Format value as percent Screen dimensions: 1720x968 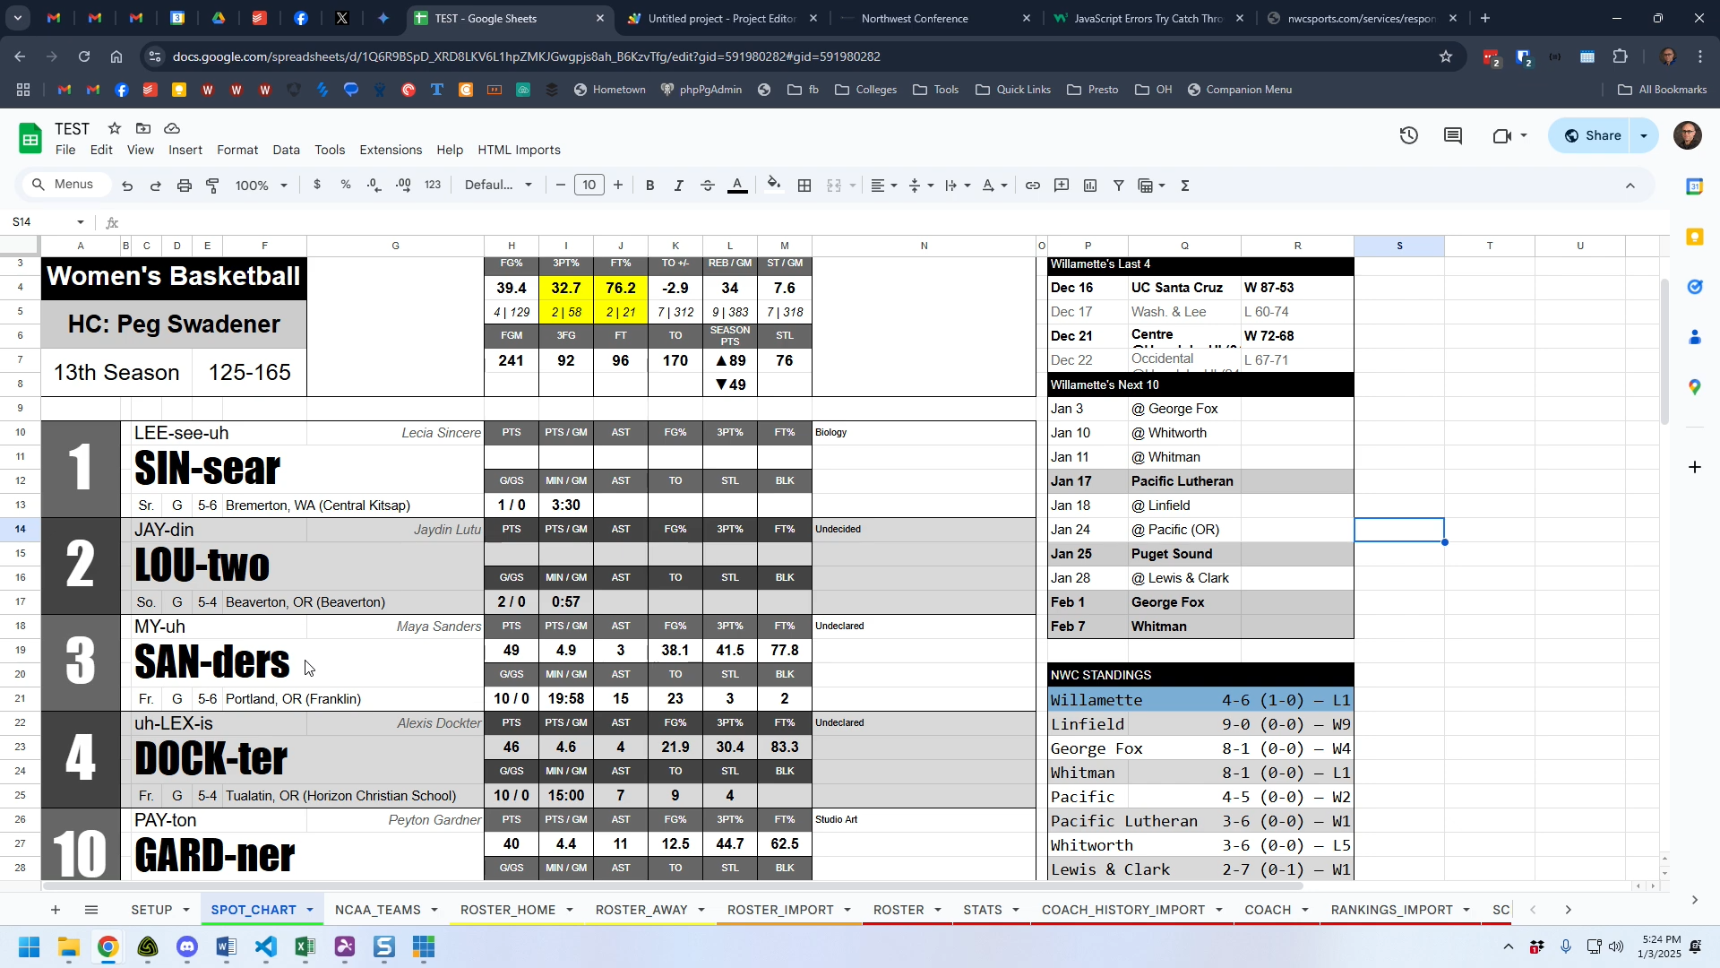346,186
